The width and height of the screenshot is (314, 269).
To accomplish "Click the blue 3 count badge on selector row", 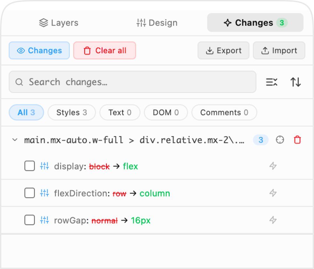I will click(261, 140).
